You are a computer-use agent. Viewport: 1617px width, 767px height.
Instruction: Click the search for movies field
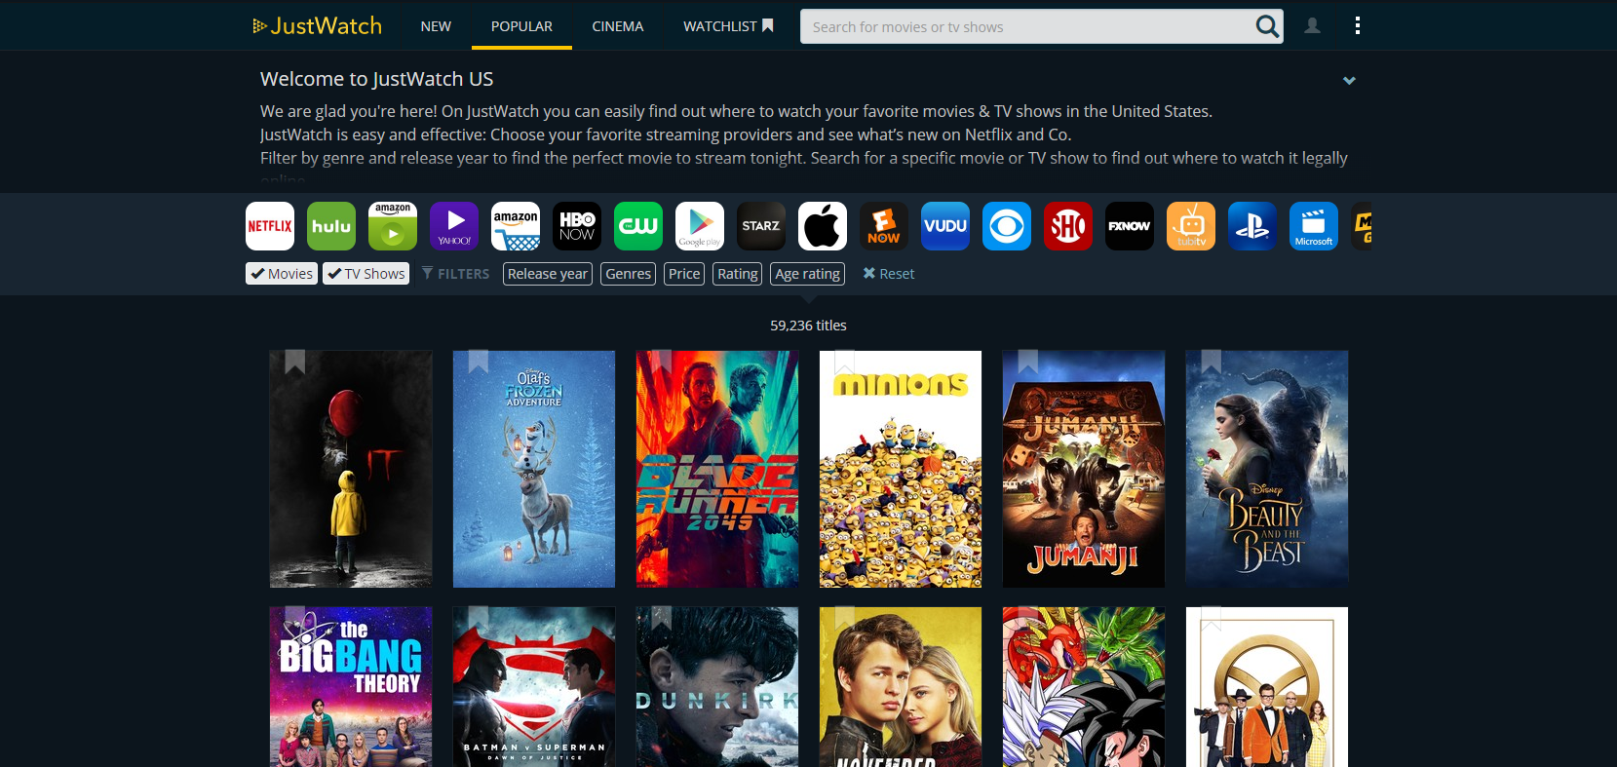tap(1028, 26)
